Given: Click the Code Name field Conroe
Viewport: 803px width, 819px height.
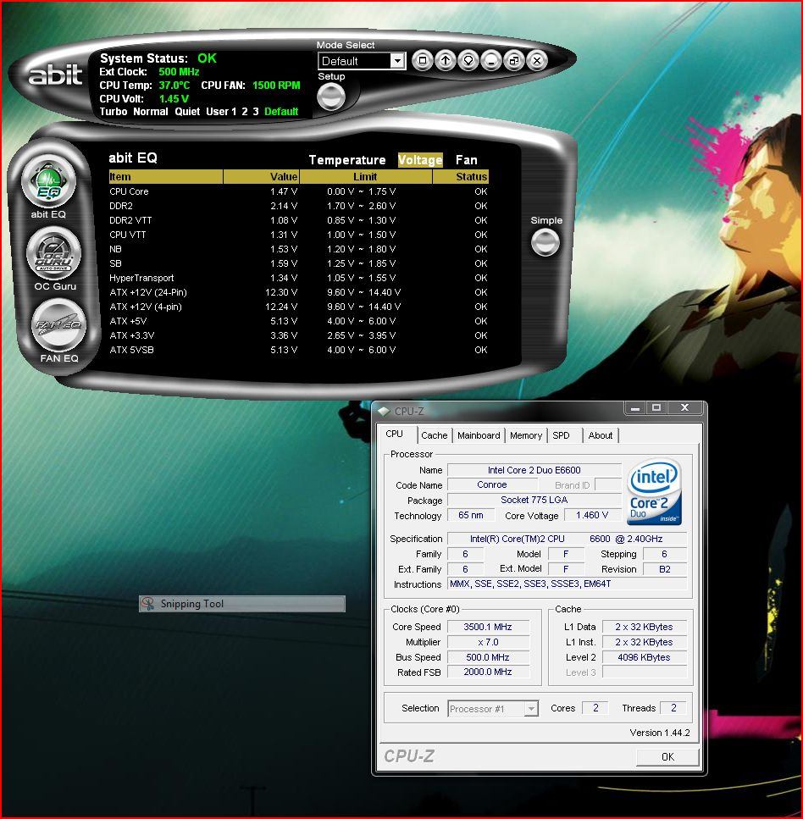Looking at the screenshot, I should pos(491,484).
